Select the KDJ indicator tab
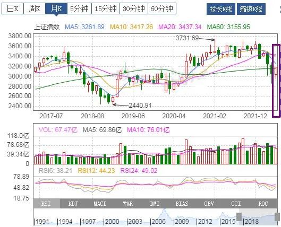This screenshot has width=281, height=227. (x=73, y=204)
